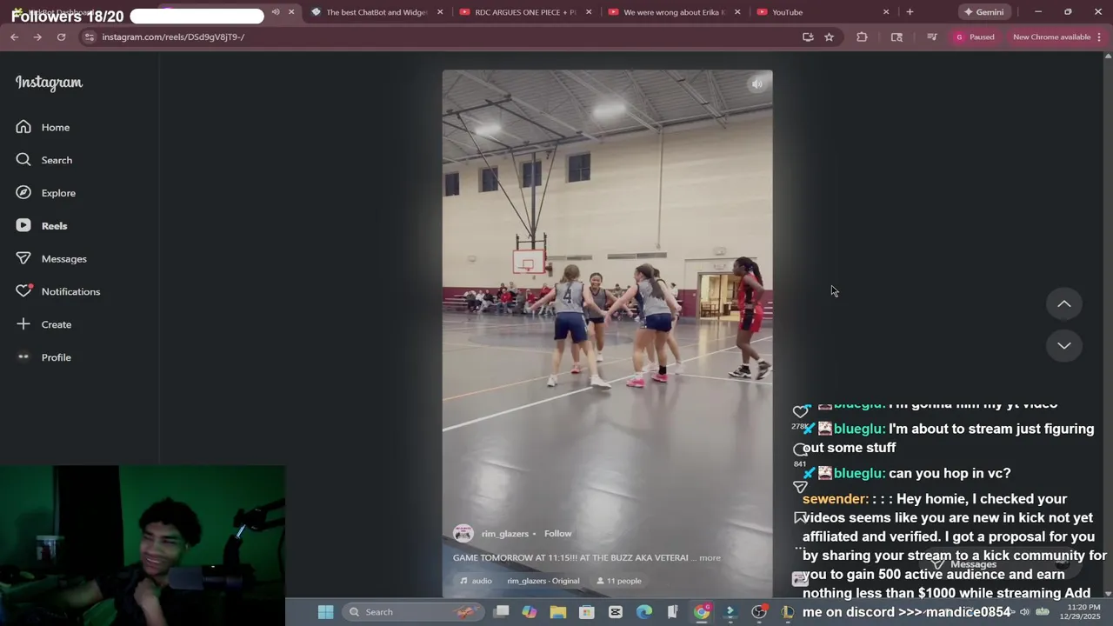The image size is (1113, 626).
Task: Open Home in the Instagram sidebar
Action: coord(43,127)
